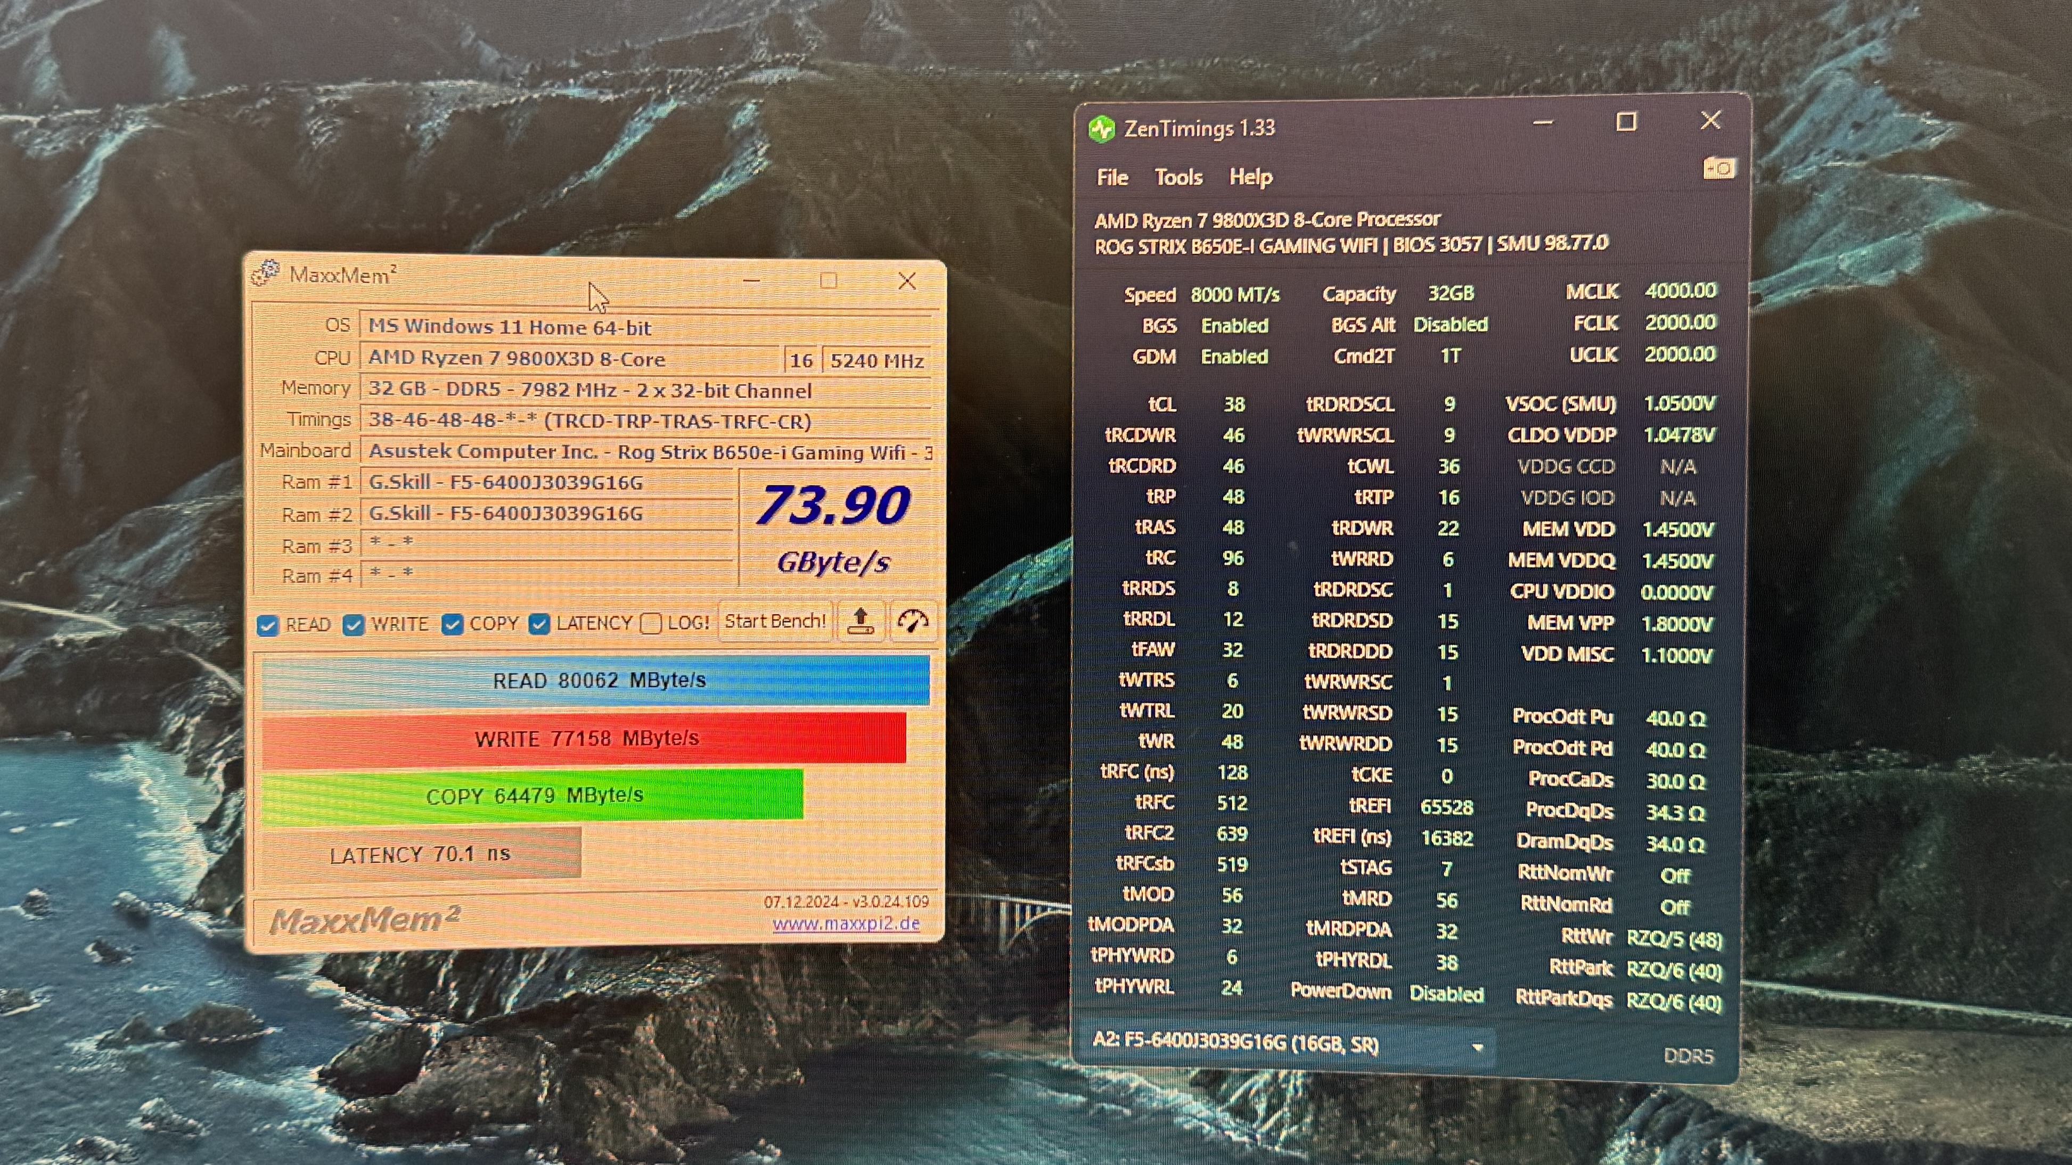Screen dimensions: 2072x1165
Task: Click the ZenTimings app logo icon
Action: tap(1101, 129)
